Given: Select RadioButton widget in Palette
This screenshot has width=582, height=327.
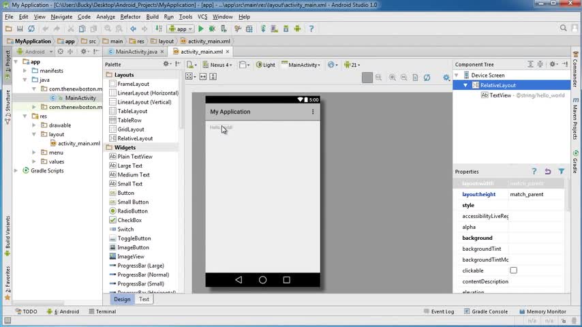Looking at the screenshot, I should pyautogui.click(x=132, y=211).
